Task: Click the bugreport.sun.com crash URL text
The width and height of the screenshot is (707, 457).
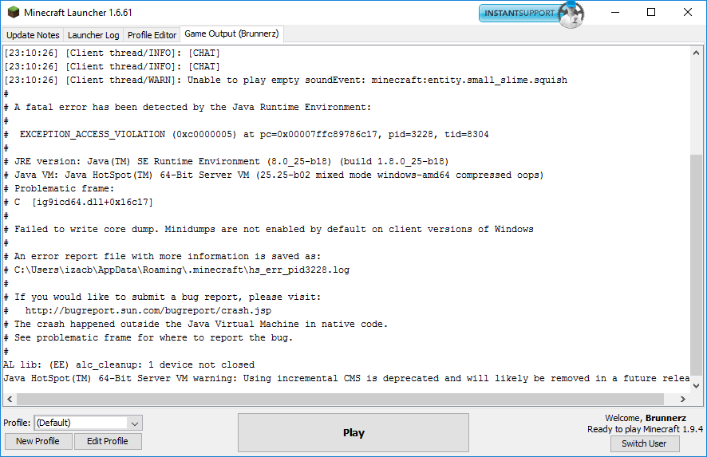Action: (x=148, y=310)
